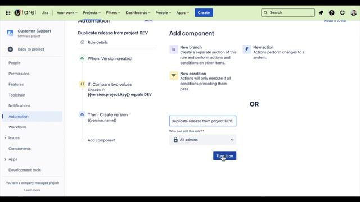Open the All admins dropdown
The width and height of the screenshot is (360, 202).
tap(202, 140)
